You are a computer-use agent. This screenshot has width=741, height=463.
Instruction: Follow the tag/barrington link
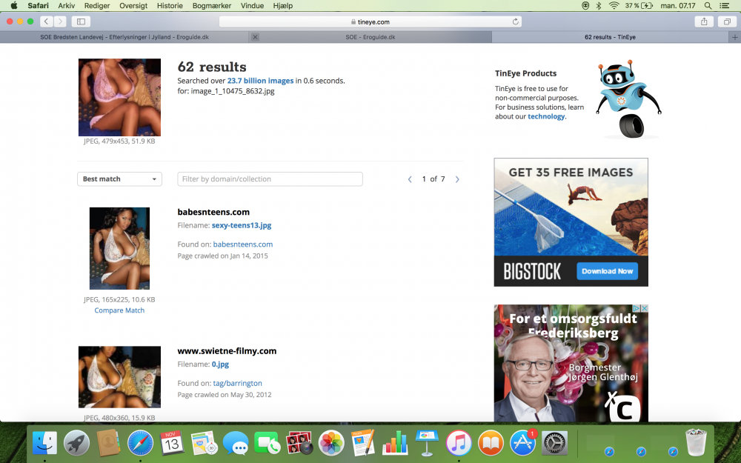[x=237, y=383]
